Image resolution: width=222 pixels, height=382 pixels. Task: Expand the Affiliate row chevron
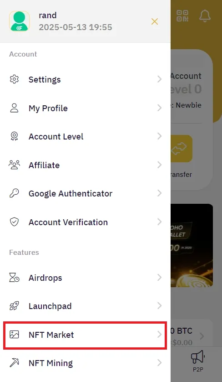click(x=160, y=165)
